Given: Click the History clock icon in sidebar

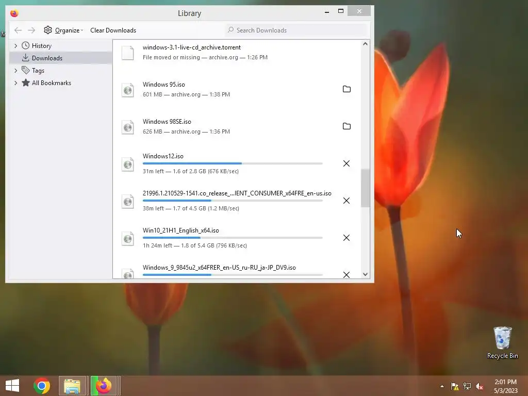Looking at the screenshot, I should point(26,45).
